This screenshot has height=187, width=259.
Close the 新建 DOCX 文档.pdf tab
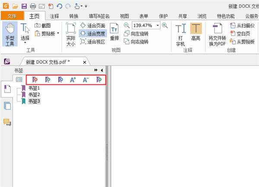85,62
